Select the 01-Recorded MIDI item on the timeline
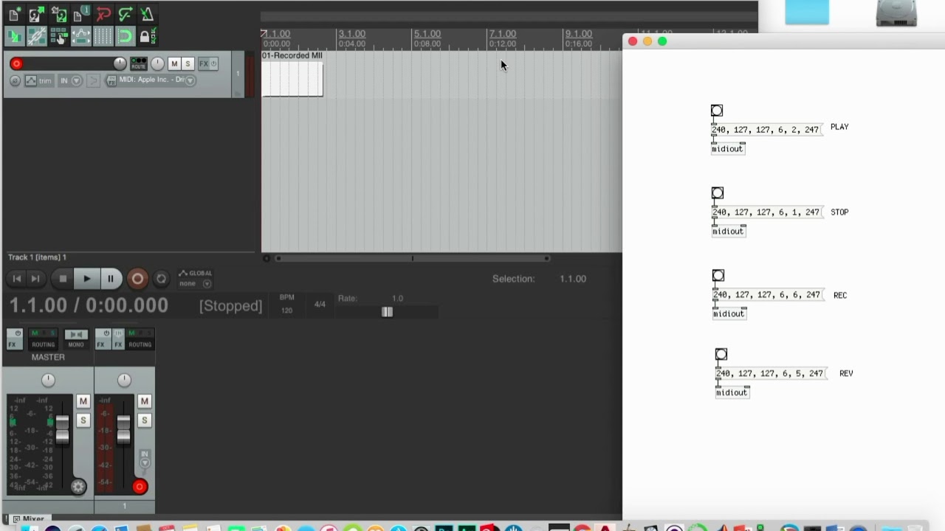This screenshot has width=945, height=531. tap(292, 74)
